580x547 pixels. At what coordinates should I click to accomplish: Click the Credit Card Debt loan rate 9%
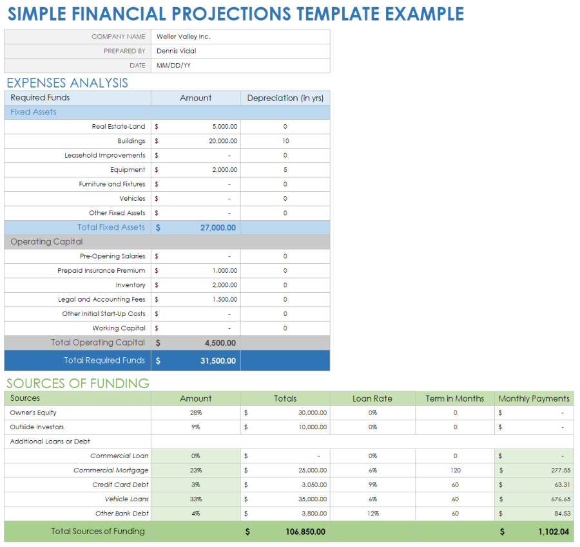point(372,485)
